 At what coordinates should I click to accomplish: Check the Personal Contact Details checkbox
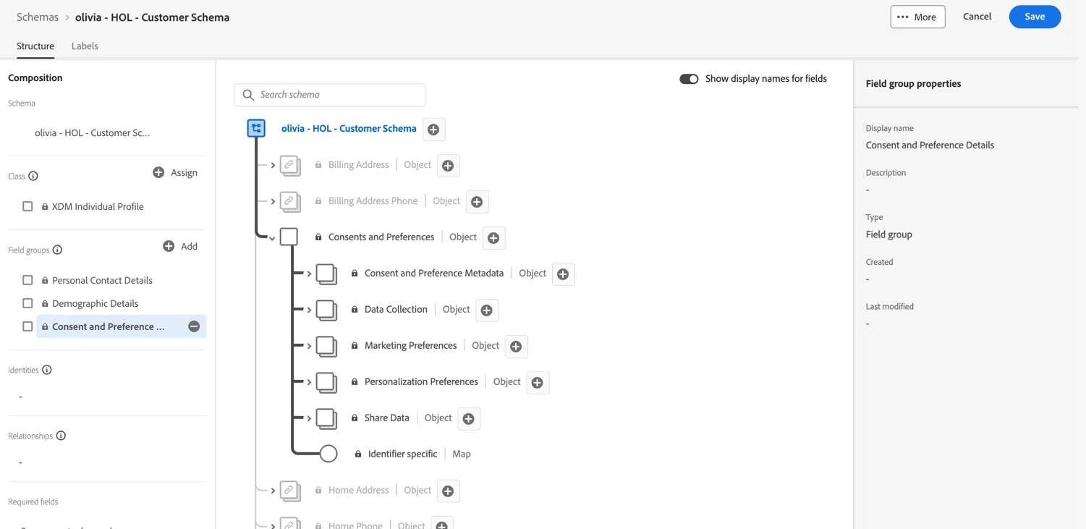(27, 280)
